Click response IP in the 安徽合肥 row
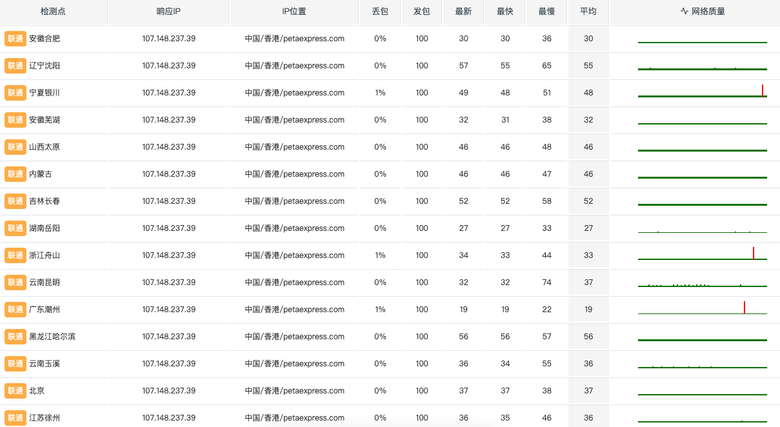This screenshot has height=427, width=780. (x=169, y=39)
